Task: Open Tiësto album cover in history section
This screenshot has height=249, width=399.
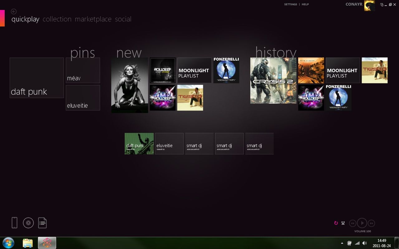Action: 375,70
